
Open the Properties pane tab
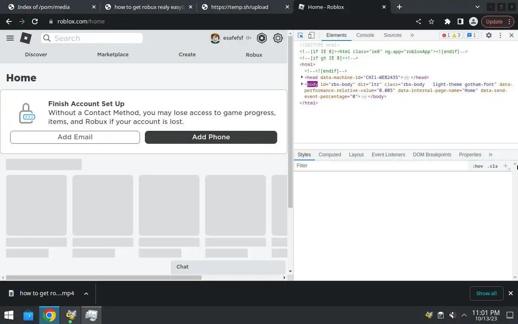470,155
